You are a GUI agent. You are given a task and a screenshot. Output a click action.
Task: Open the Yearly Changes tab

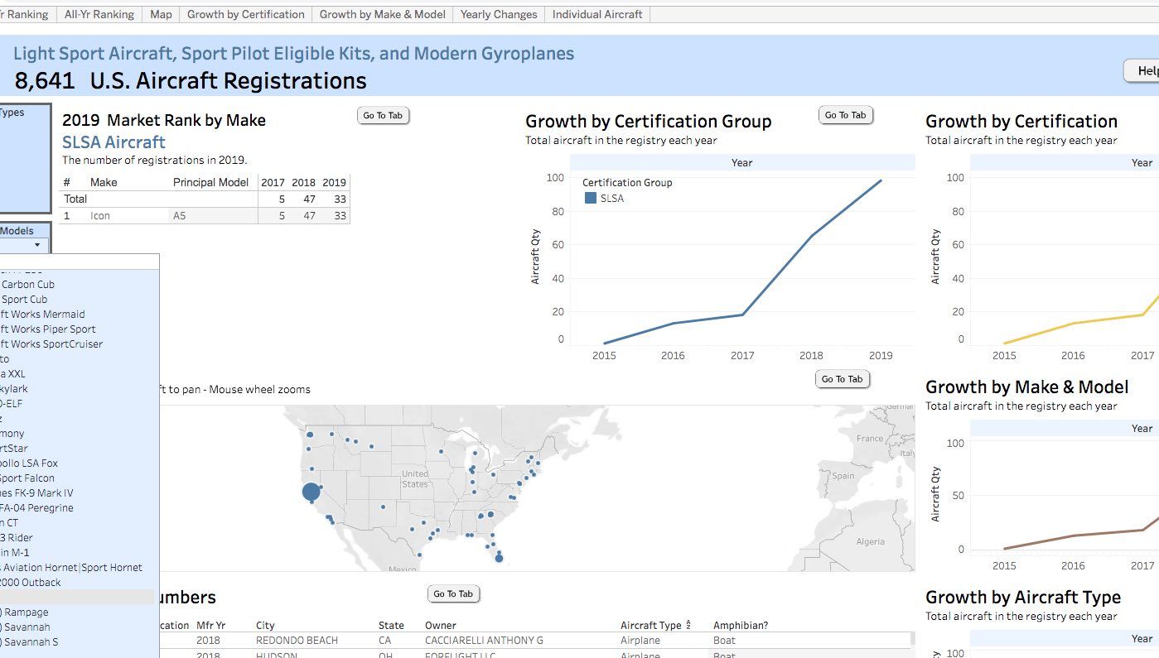(498, 14)
